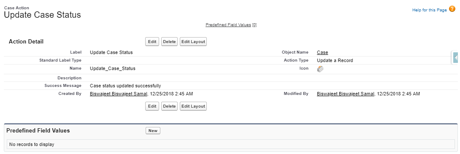Click the bottom Edit button
460x154 pixels.
tap(152, 106)
